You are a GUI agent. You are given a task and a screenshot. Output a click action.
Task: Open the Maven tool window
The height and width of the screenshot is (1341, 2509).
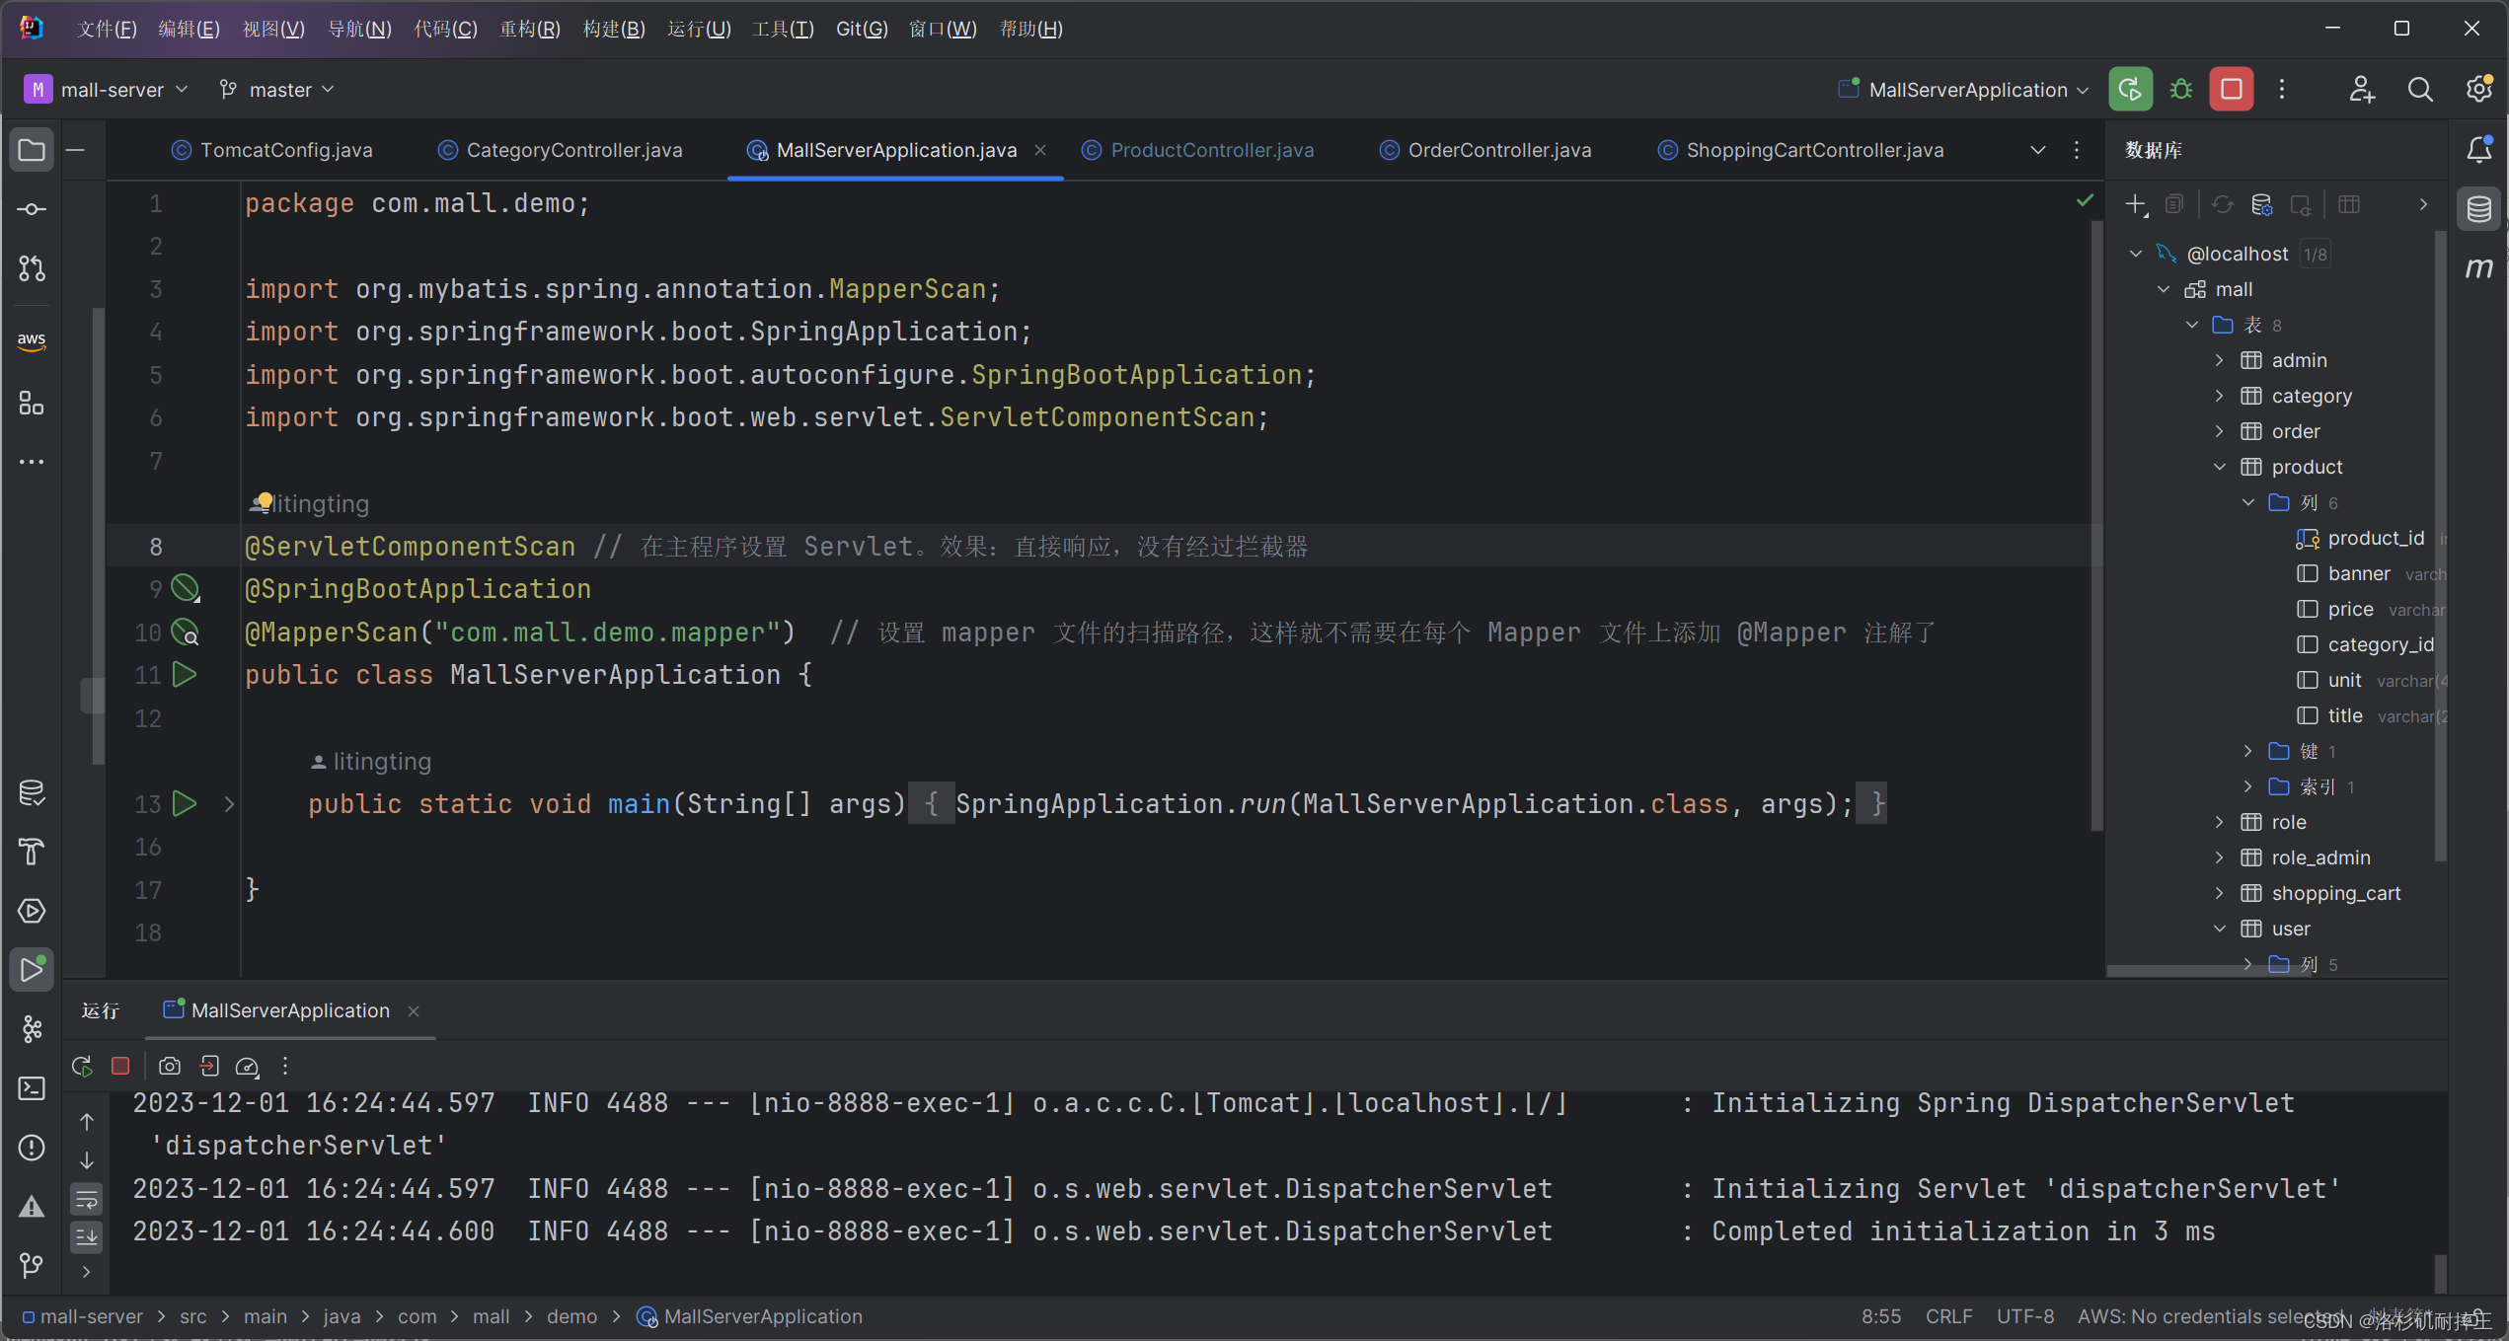click(x=2479, y=268)
